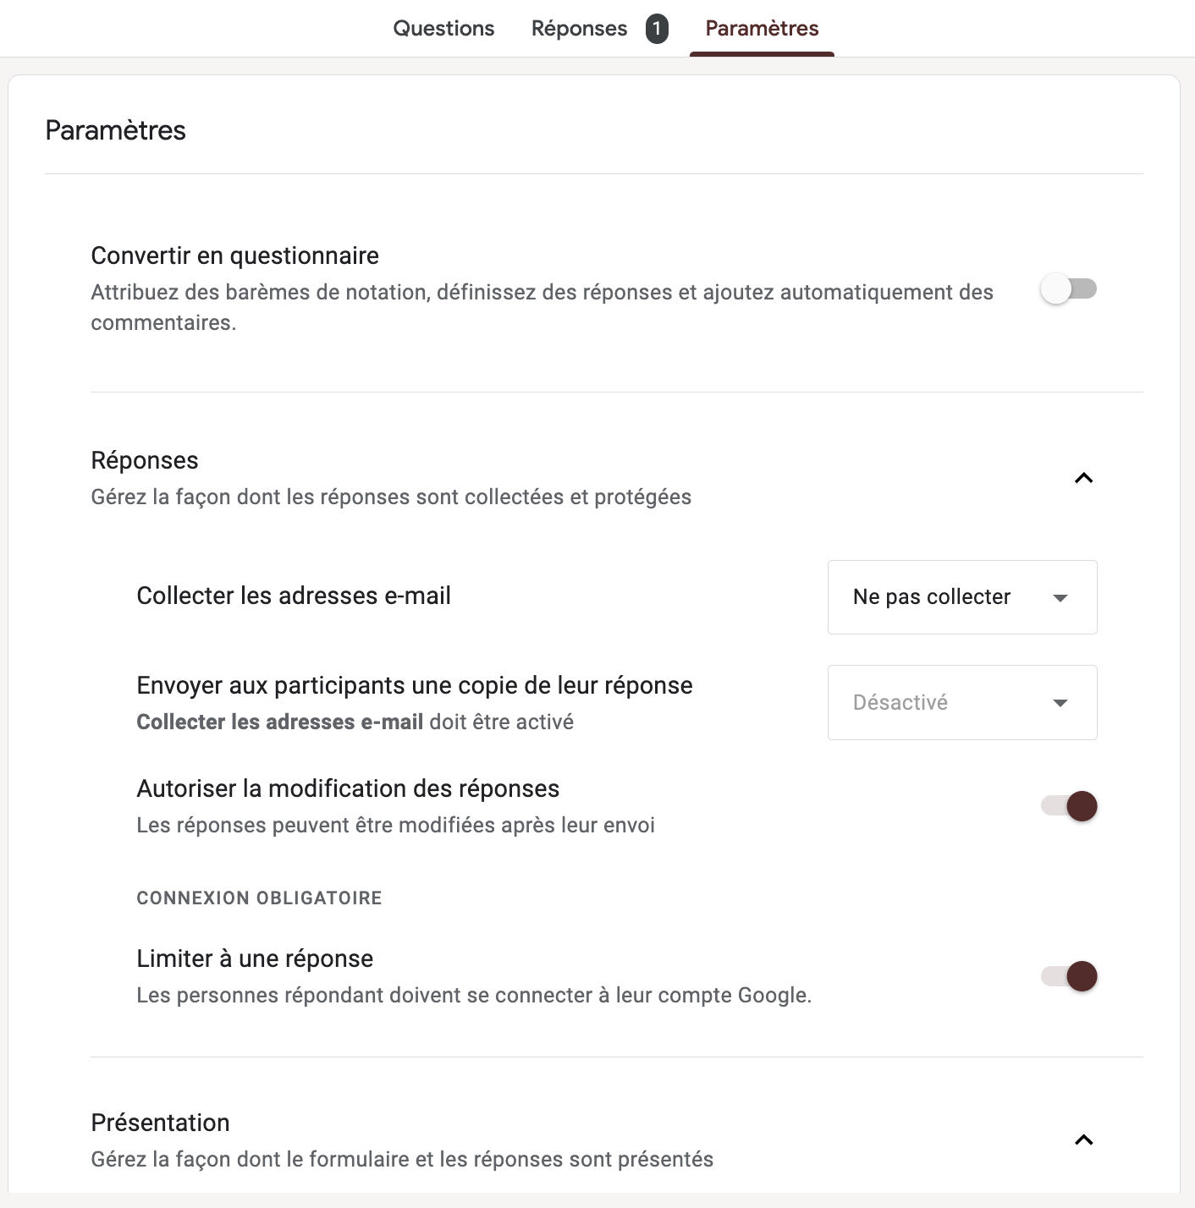Screen dimensions: 1195x1208
Task: Select 'Ne pas collecter' in the email dropdown
Action: [x=932, y=597]
